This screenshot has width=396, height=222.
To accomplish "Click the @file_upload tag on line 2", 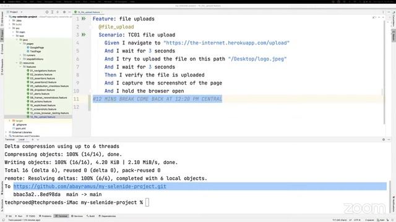I will click(x=116, y=27).
